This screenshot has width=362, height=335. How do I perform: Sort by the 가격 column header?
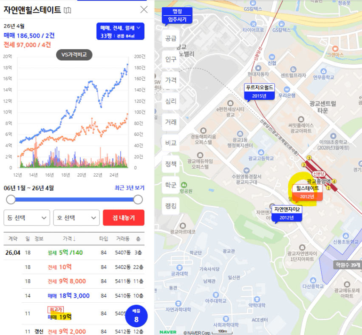pyautogui.click(x=69, y=239)
